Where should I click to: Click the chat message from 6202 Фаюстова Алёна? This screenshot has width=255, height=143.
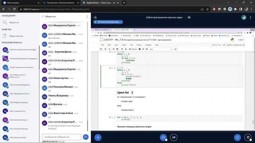tap(63, 115)
